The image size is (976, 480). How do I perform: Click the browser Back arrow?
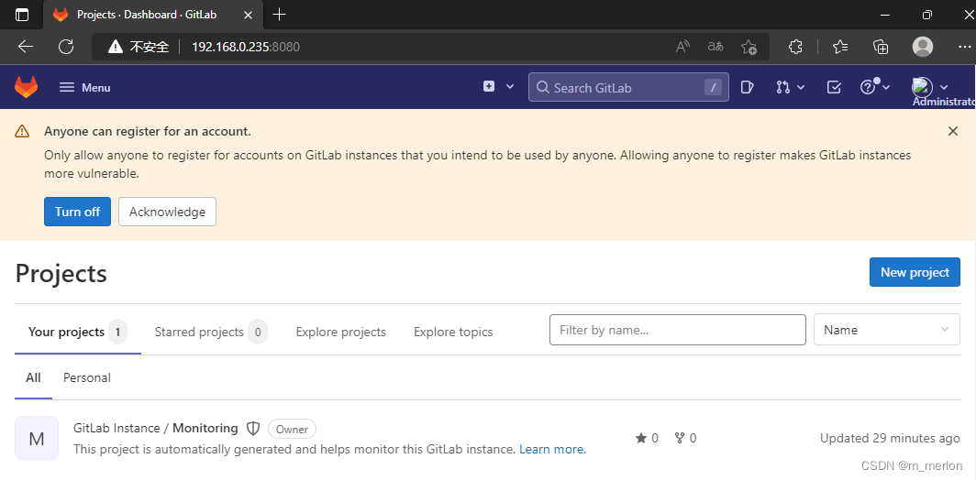point(26,47)
